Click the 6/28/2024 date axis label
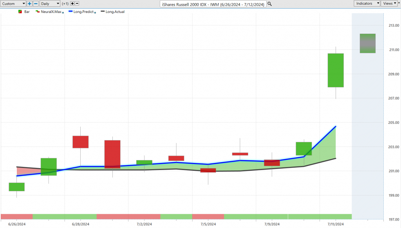This screenshot has width=401, height=228. [x=81, y=224]
